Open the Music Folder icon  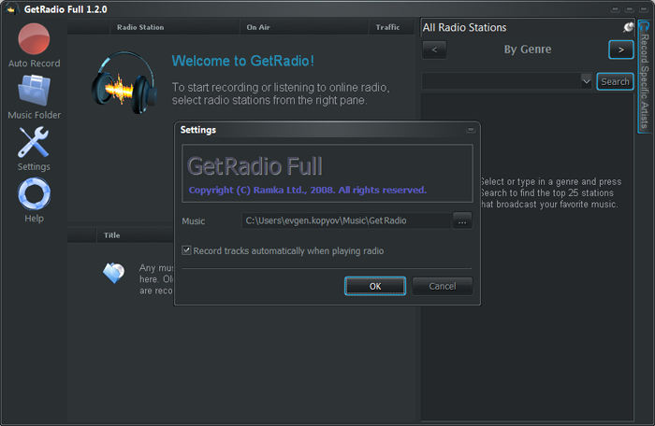pos(34,90)
